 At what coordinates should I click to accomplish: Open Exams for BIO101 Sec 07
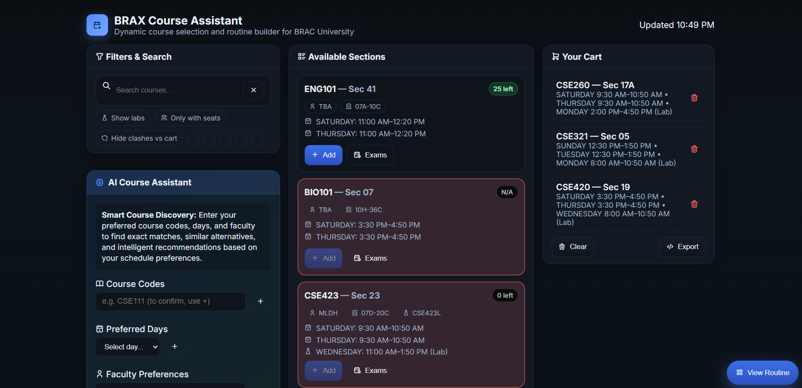click(370, 259)
